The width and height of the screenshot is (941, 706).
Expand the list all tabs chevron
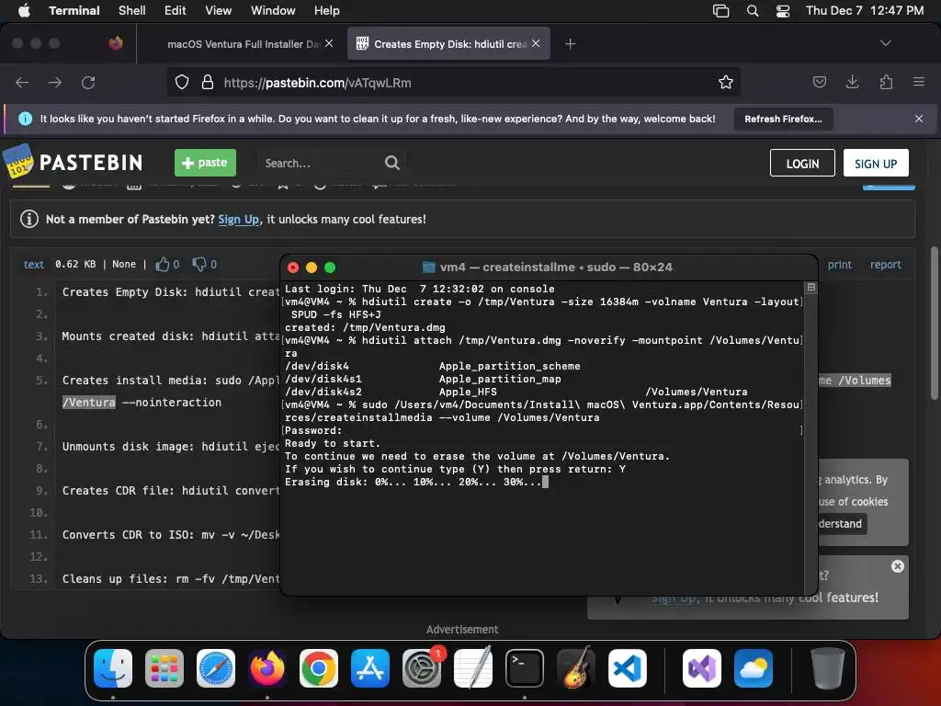(x=885, y=43)
